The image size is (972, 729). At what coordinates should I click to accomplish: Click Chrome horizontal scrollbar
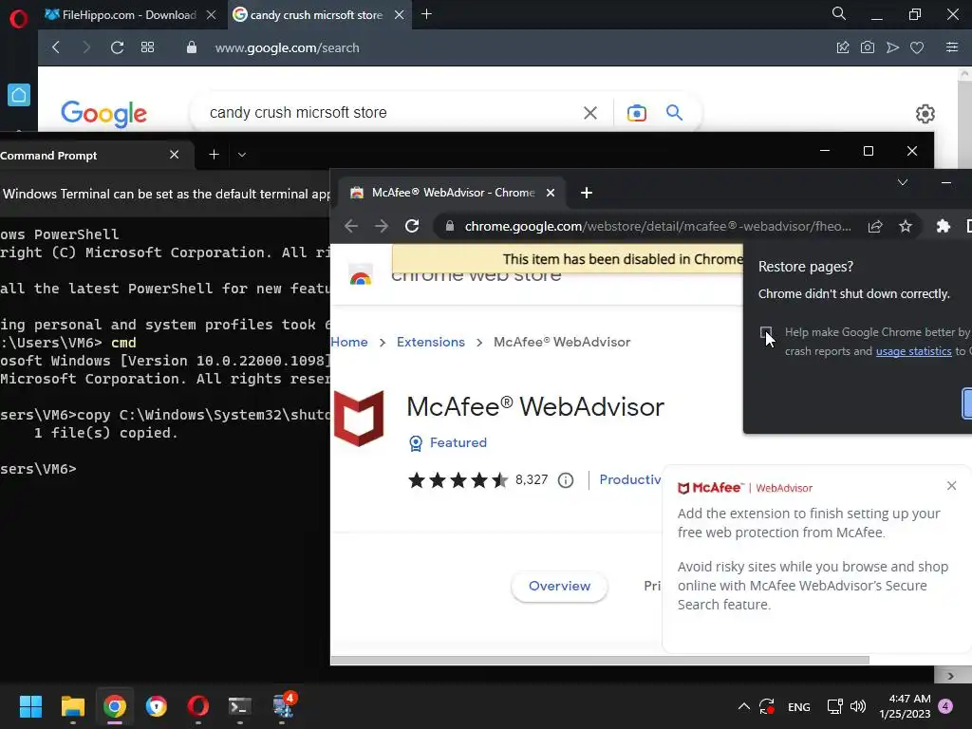(600, 661)
